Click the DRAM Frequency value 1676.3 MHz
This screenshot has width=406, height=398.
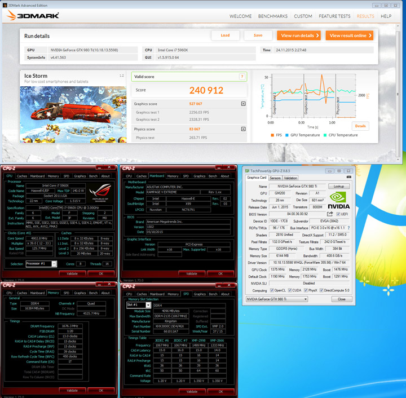[70, 326]
